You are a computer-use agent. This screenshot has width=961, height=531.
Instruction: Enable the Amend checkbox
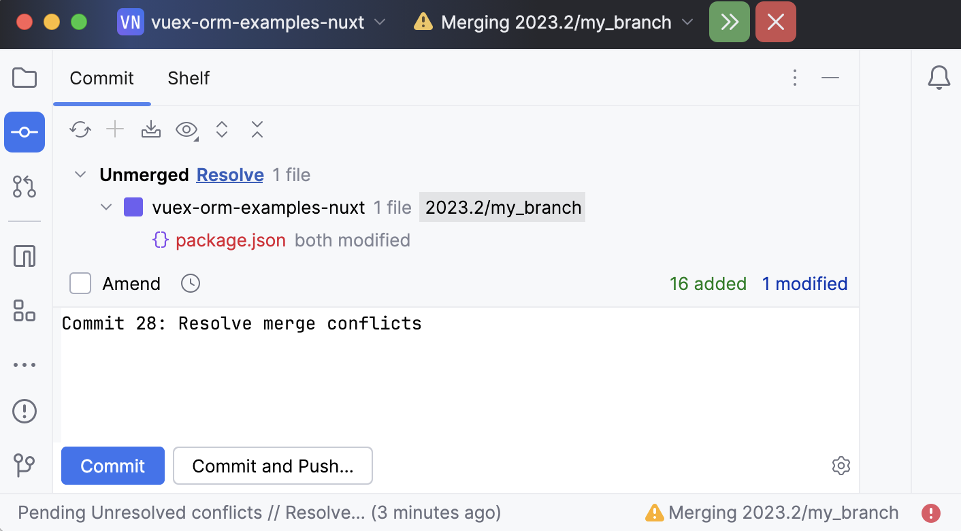tap(80, 283)
